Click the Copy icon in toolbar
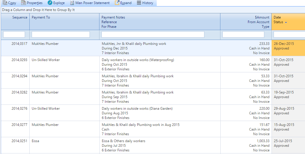305x154 pixels. [x=5, y=3]
